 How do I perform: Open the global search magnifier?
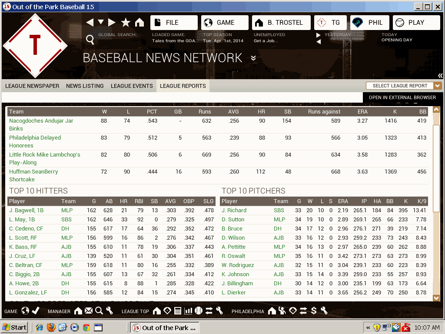click(90, 40)
